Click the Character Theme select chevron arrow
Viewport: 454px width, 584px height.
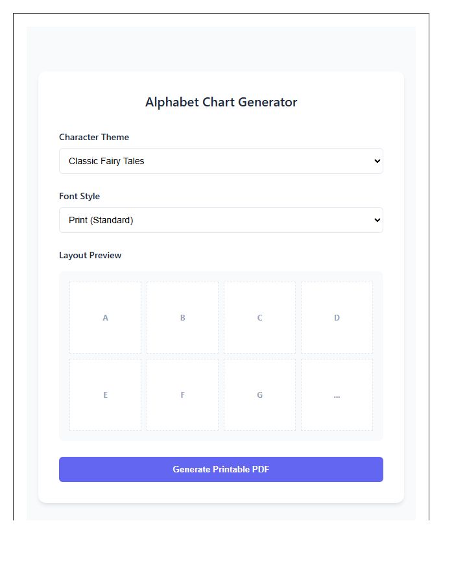click(377, 161)
